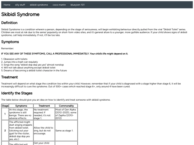Viewport: 194px width, 145px height.
Task: Select skibidi syndrome nav item
Action: pos(39,5)
